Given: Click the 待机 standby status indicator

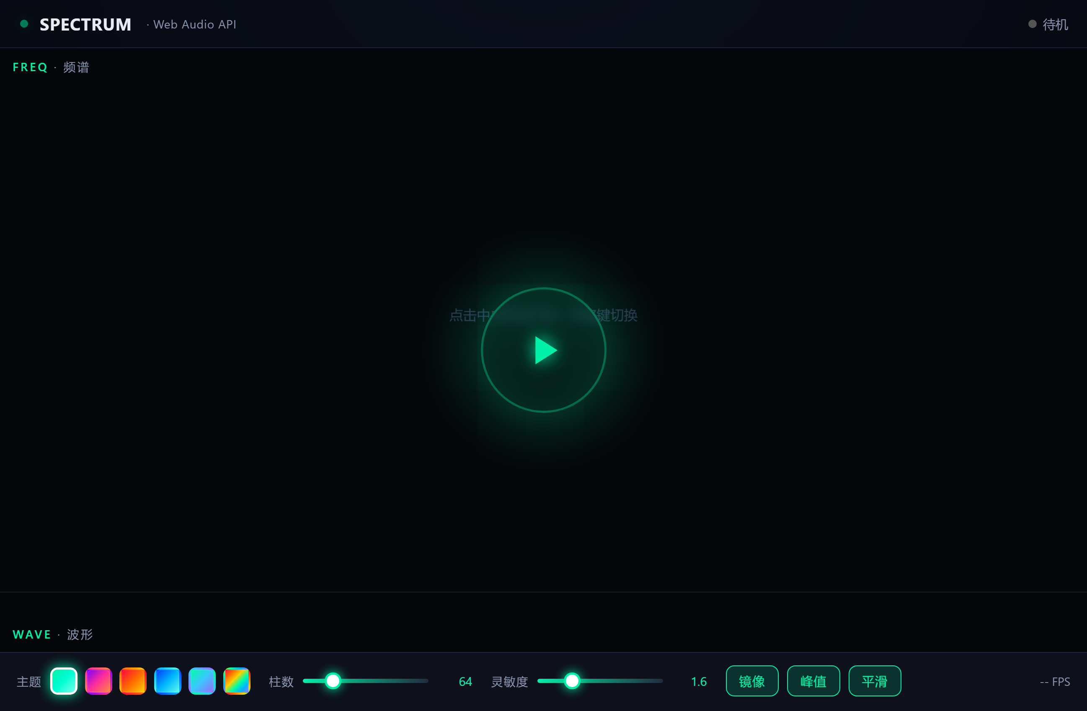Looking at the screenshot, I should point(1048,24).
